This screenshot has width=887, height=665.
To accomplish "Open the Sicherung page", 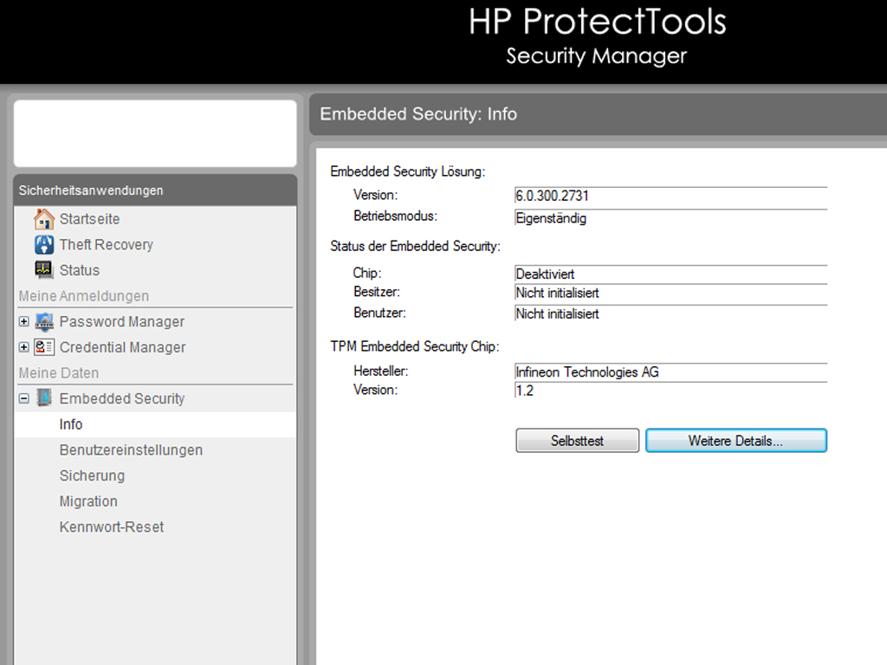I will point(92,475).
